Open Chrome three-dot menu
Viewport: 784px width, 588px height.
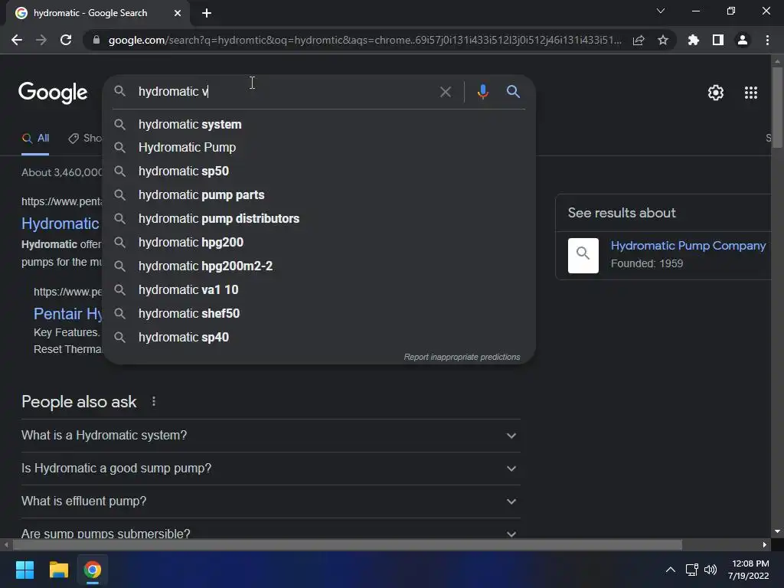point(767,40)
